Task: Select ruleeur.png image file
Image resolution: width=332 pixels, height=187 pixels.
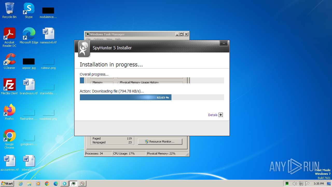Action: pos(48,63)
